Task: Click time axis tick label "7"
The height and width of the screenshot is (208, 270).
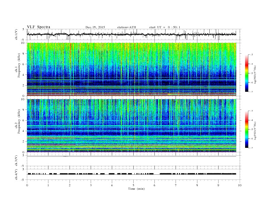Action: (176, 185)
